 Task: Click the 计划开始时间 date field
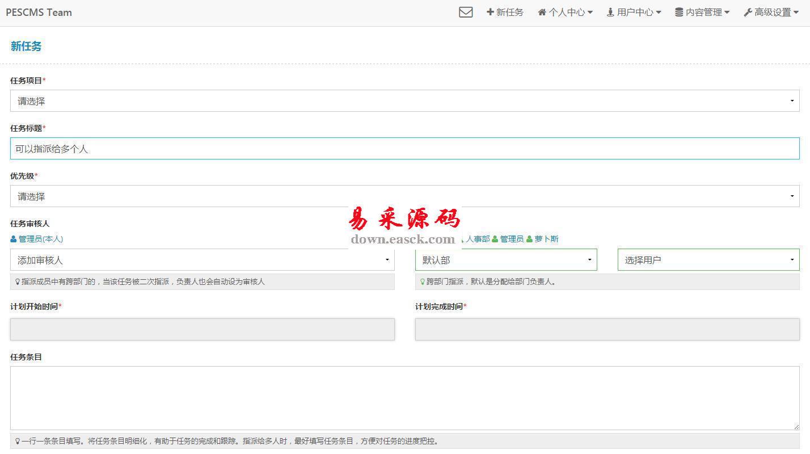pos(202,329)
